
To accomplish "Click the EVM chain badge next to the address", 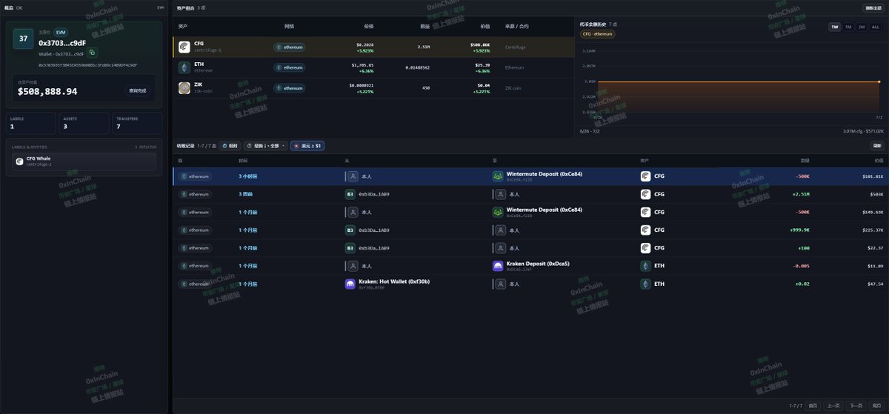I will [60, 33].
